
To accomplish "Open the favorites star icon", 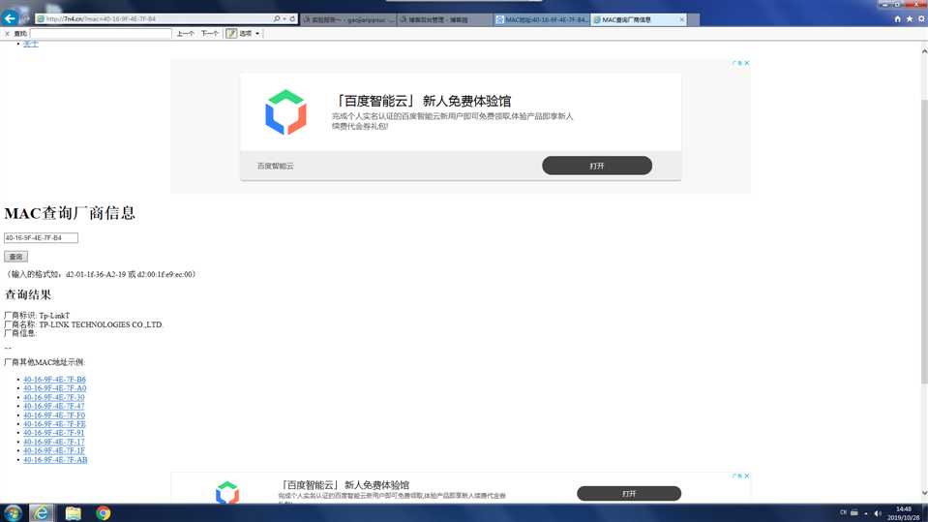I will [910, 19].
